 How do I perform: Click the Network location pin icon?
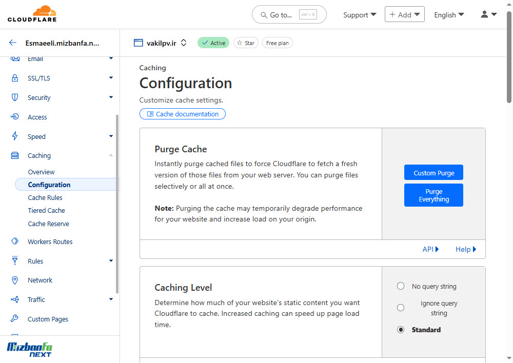coord(15,280)
